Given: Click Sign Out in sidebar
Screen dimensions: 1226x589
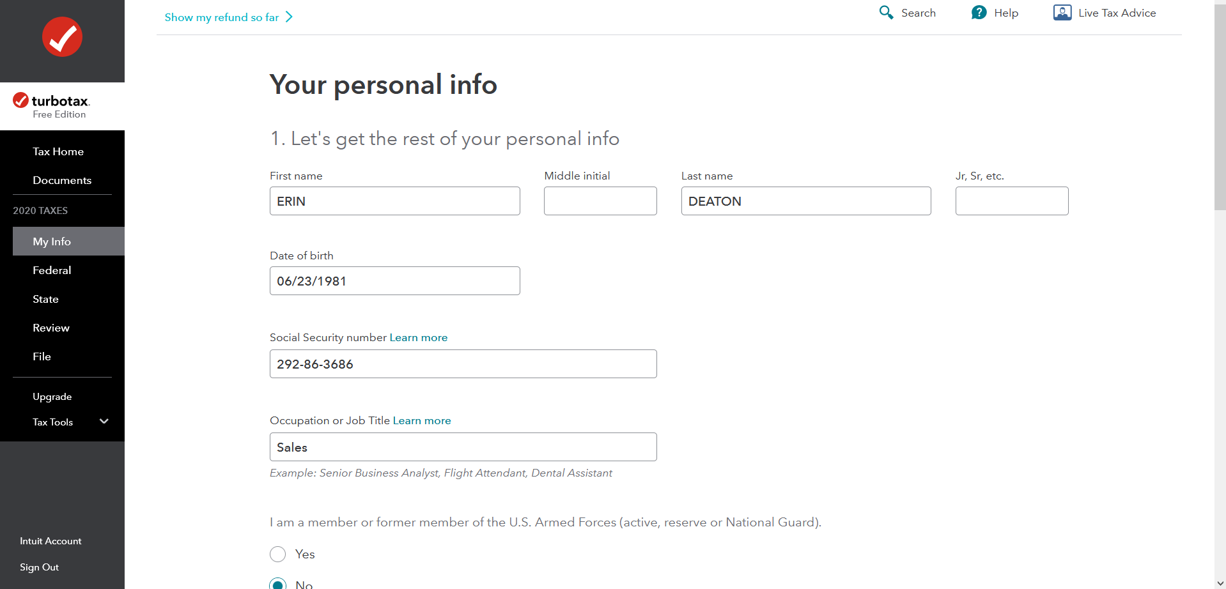Looking at the screenshot, I should (39, 567).
